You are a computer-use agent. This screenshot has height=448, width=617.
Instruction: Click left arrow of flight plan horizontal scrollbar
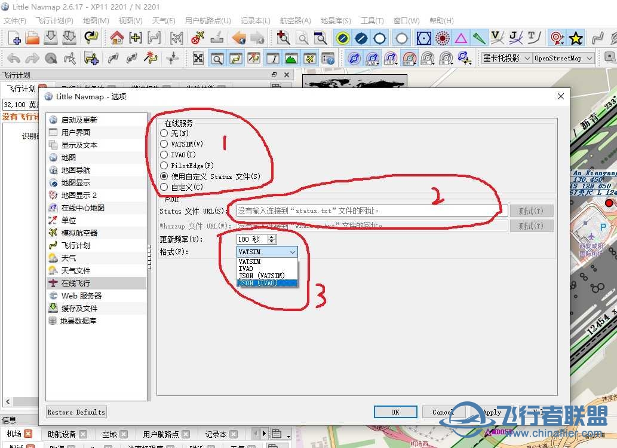[8, 401]
